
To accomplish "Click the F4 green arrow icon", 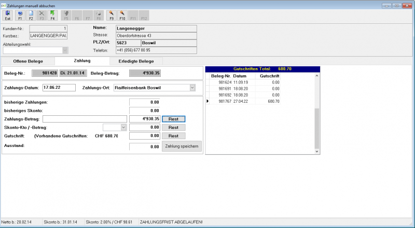I will coord(52,16).
